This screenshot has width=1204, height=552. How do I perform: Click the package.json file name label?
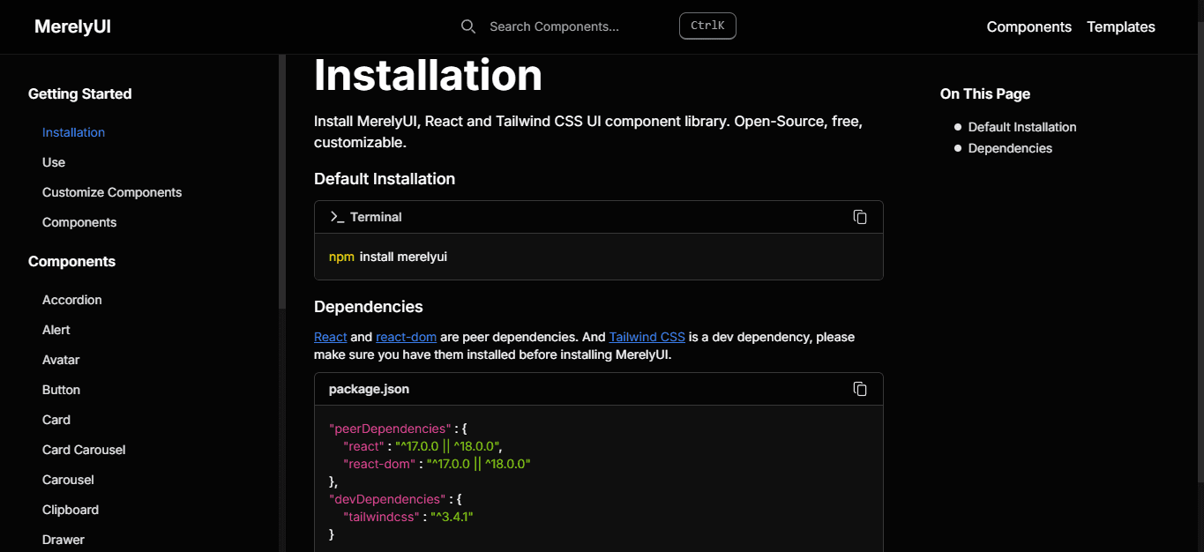369,389
